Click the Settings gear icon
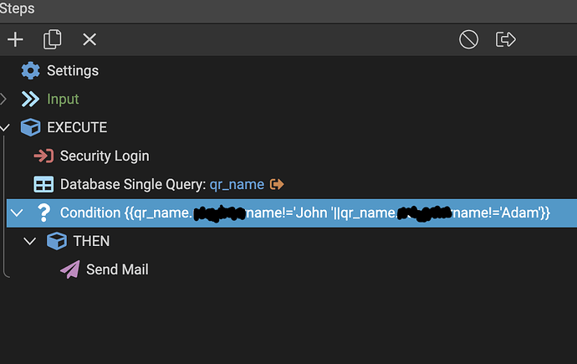This screenshot has width=577, height=364. click(x=31, y=70)
